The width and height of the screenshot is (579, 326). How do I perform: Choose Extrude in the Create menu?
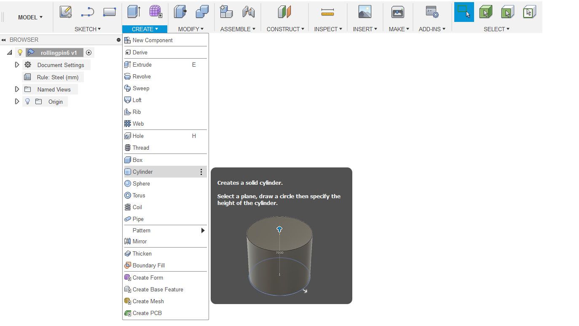165,65
